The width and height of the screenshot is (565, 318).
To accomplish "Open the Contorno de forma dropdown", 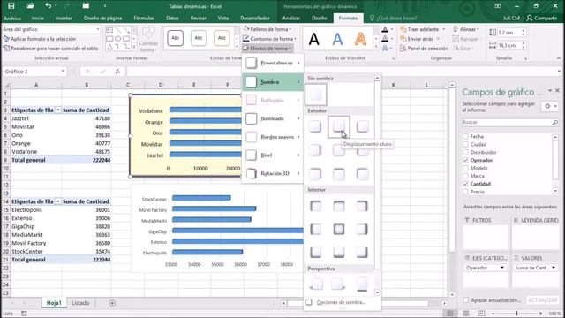I will [269, 39].
